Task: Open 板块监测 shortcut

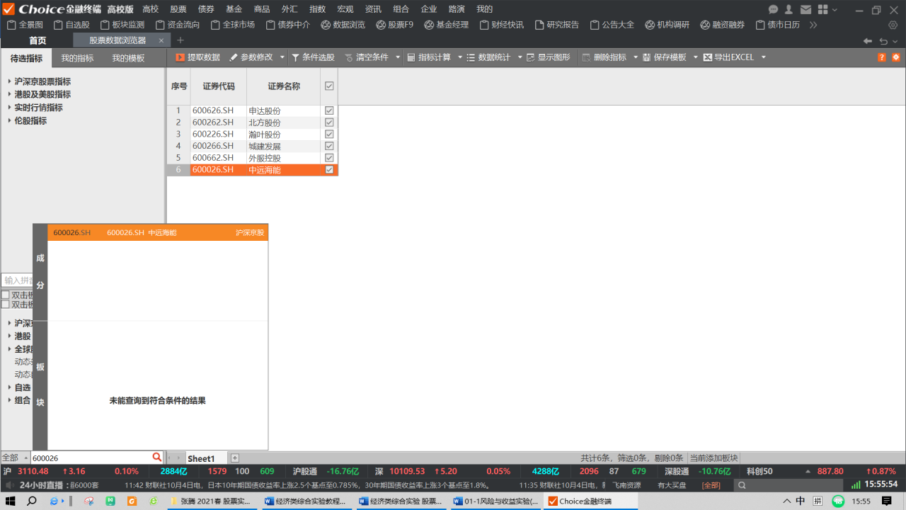Action: click(x=122, y=25)
